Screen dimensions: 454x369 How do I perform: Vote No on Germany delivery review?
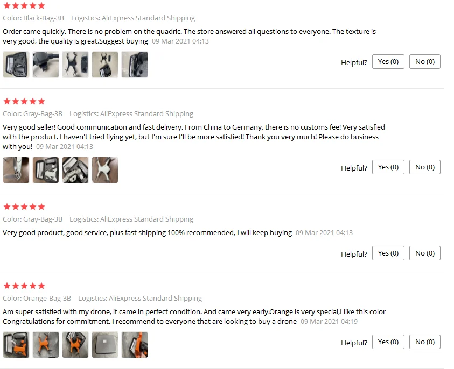(425, 167)
